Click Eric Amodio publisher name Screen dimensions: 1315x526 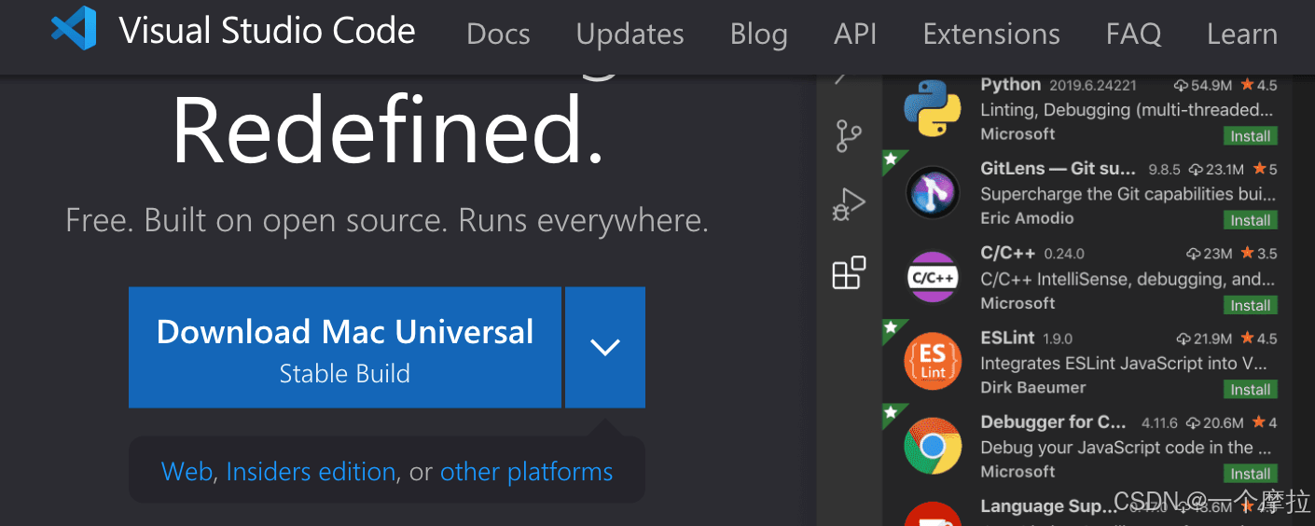(1027, 218)
